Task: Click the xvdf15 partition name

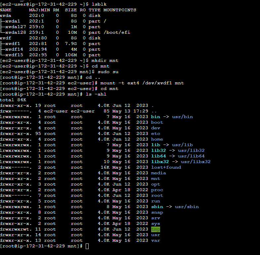Action: pos(14,55)
